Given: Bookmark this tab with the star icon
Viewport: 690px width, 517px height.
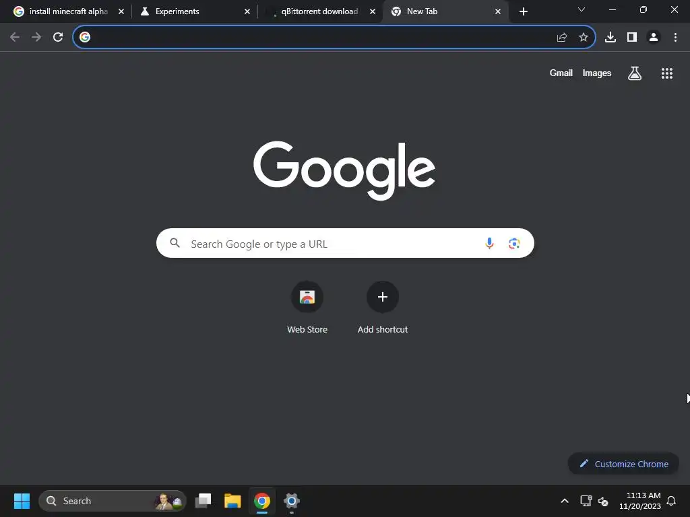Looking at the screenshot, I should [x=584, y=38].
